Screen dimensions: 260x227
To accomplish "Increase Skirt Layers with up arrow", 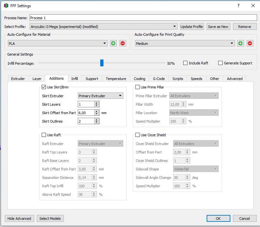I will (x=97, y=103).
